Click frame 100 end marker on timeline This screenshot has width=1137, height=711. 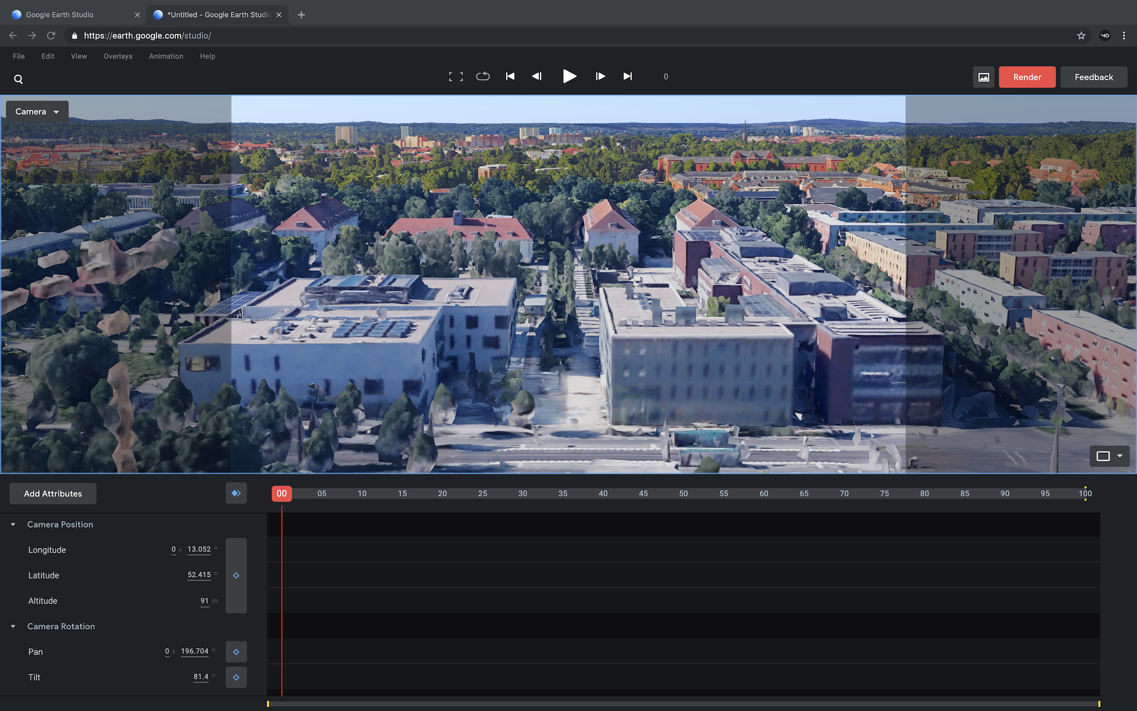[1085, 494]
